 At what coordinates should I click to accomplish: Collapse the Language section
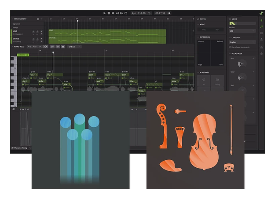click(x=230, y=38)
